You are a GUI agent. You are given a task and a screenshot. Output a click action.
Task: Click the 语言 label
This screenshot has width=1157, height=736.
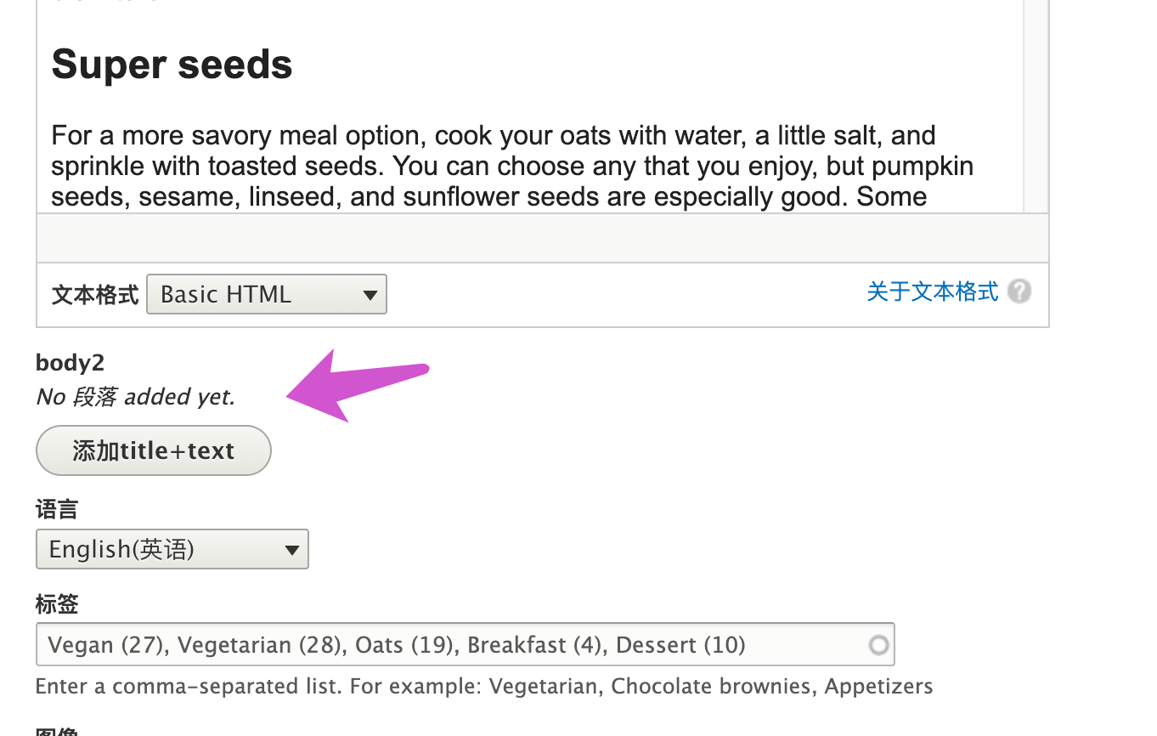57,510
